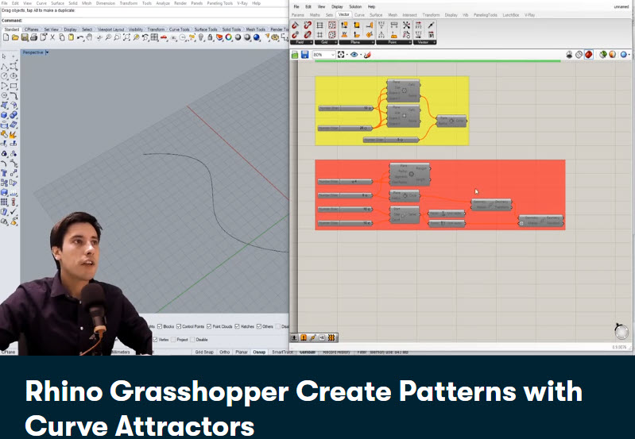This screenshot has width=635, height=439.
Task: Toggle Planar in Rhino status bar
Action: point(242,352)
